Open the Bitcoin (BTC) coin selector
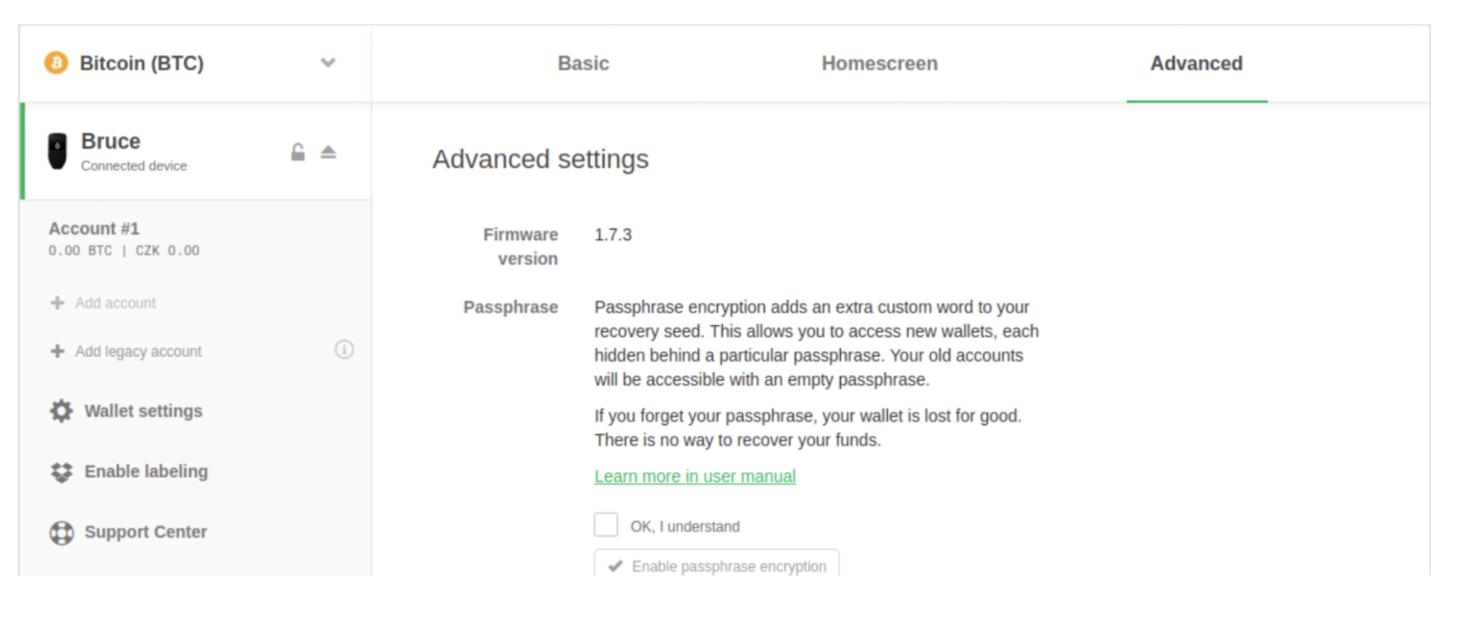1458x632 pixels. pos(142,63)
